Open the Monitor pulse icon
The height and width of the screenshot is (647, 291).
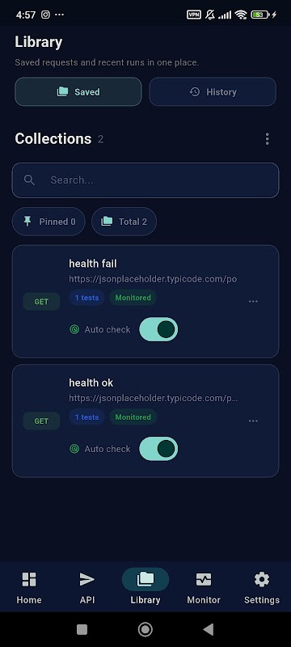coord(204,579)
